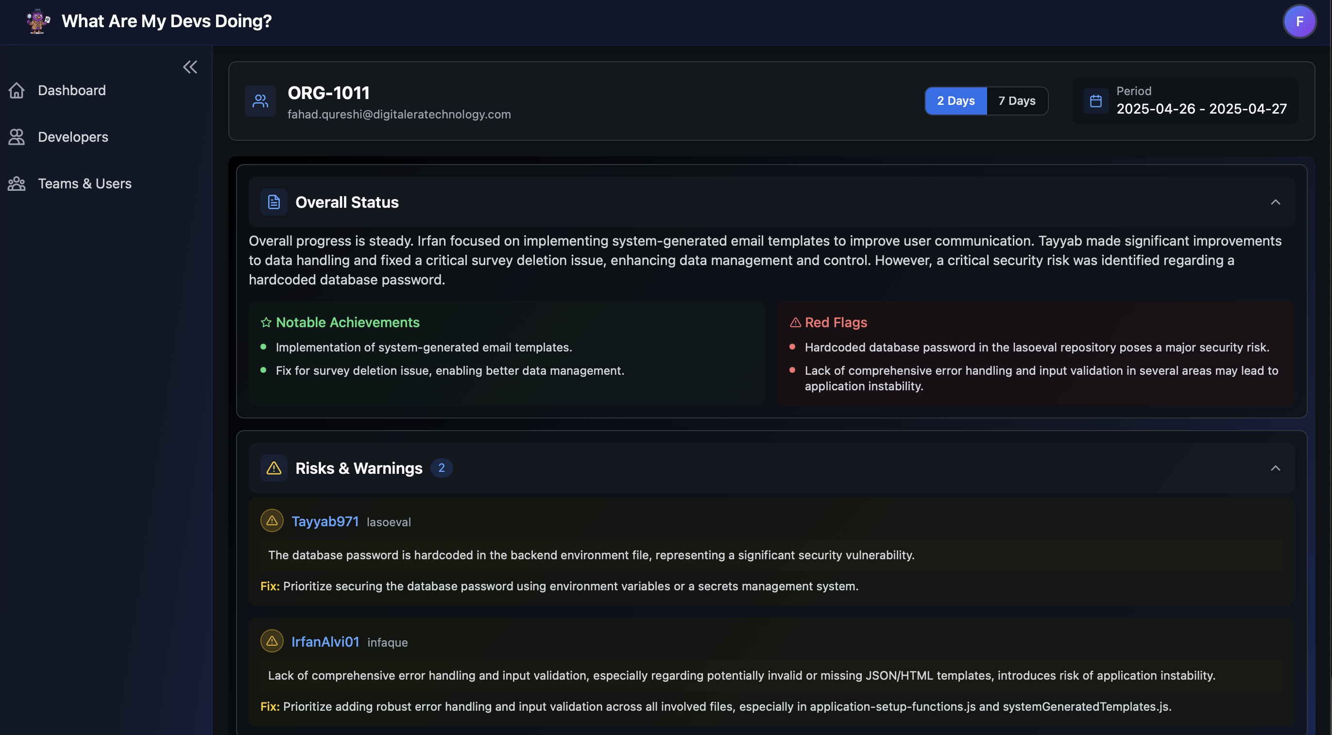Click the Overall progress summary paragraph
The width and height of the screenshot is (1332, 735).
click(x=765, y=261)
